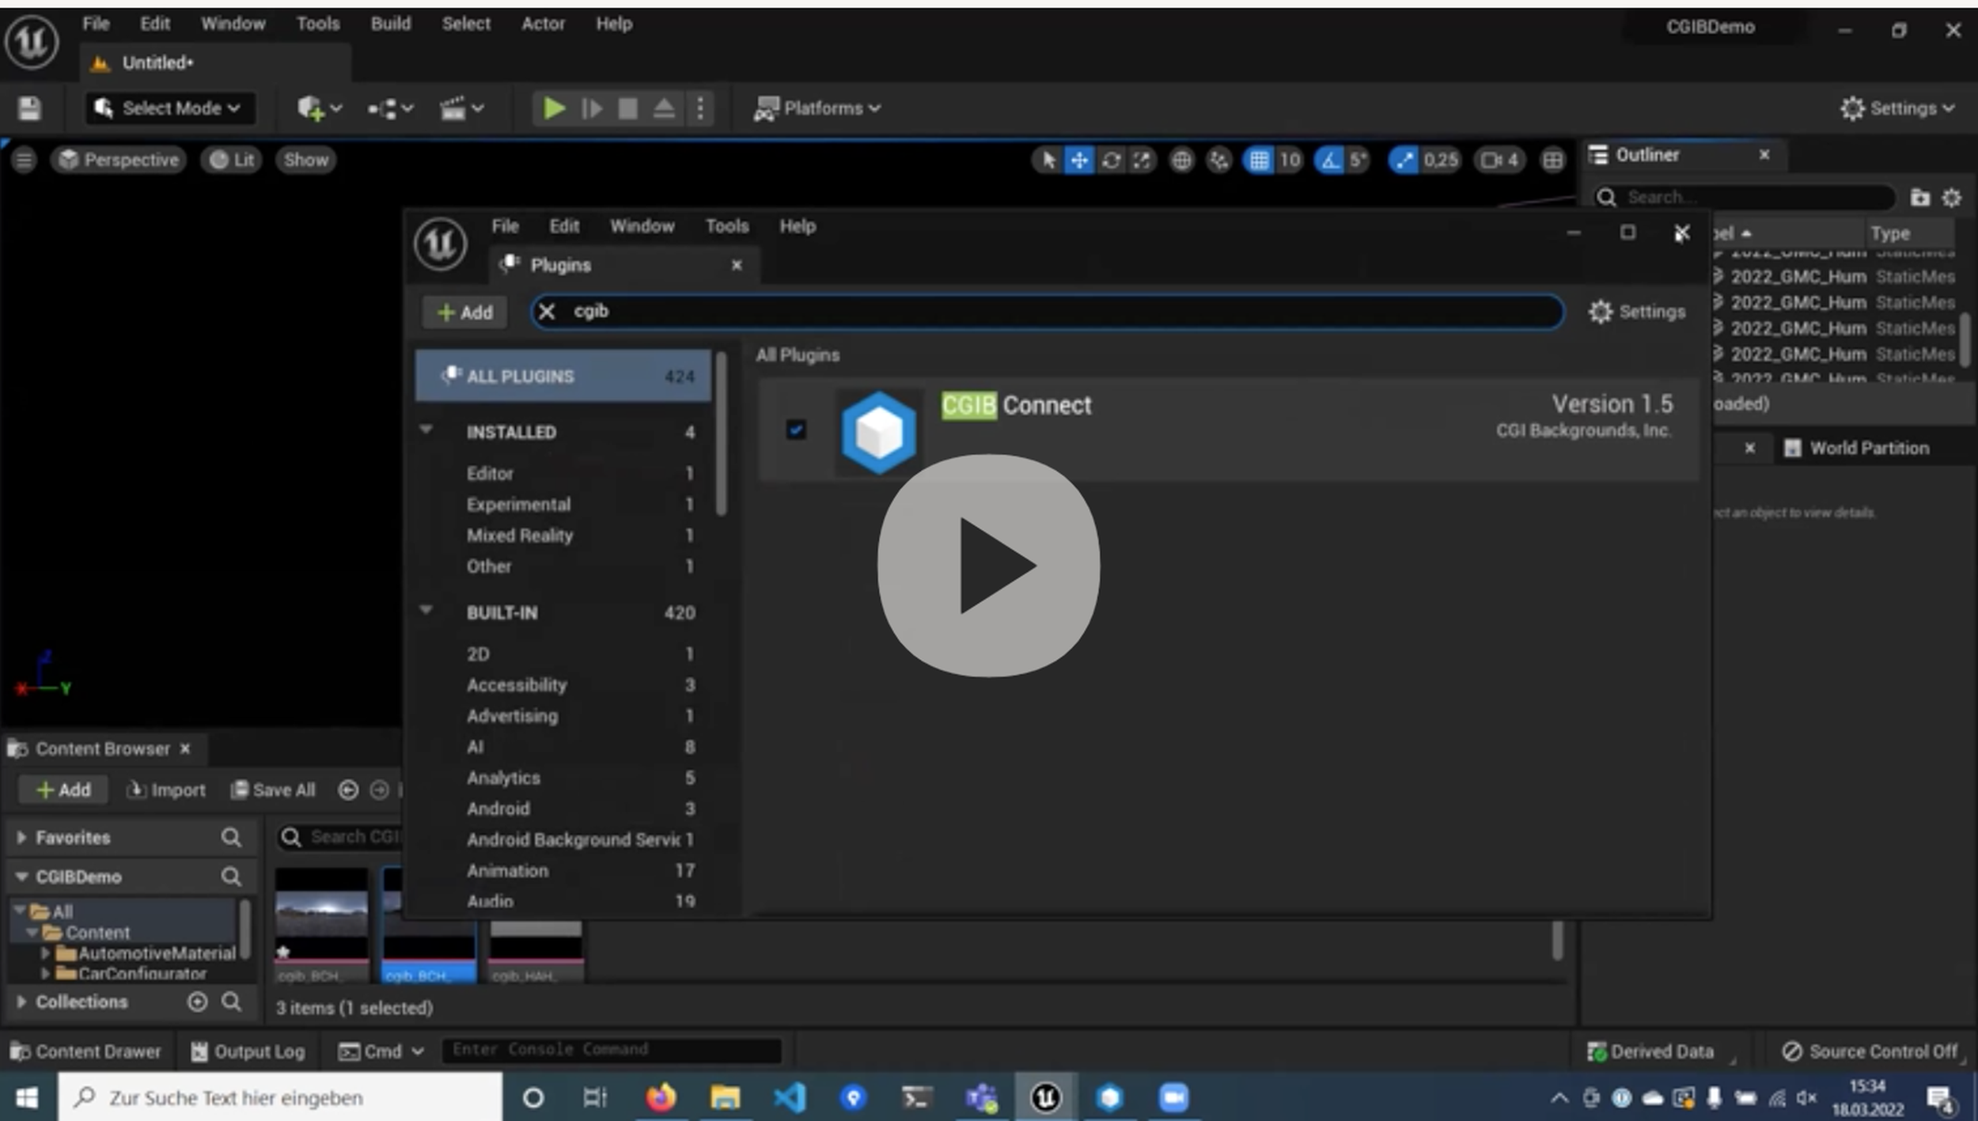Open the Select Mode dropdown
The width and height of the screenshot is (1978, 1121).
point(169,108)
